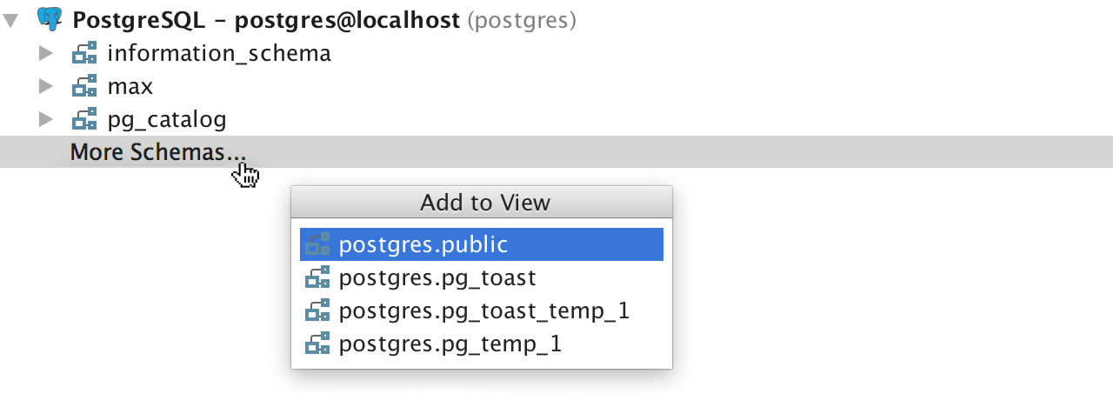
Task: Expand the information_schema node
Action: click(x=46, y=54)
